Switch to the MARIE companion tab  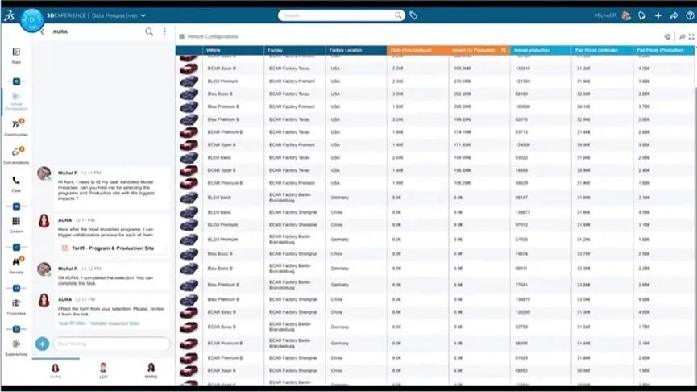click(x=151, y=370)
